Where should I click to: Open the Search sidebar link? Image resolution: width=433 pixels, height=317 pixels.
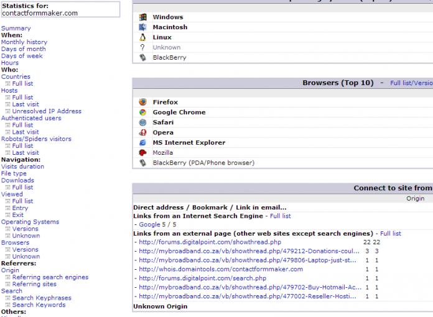(x=12, y=291)
